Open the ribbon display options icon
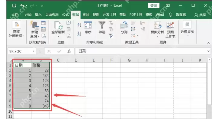218x119 pixels. click(x=168, y=5)
